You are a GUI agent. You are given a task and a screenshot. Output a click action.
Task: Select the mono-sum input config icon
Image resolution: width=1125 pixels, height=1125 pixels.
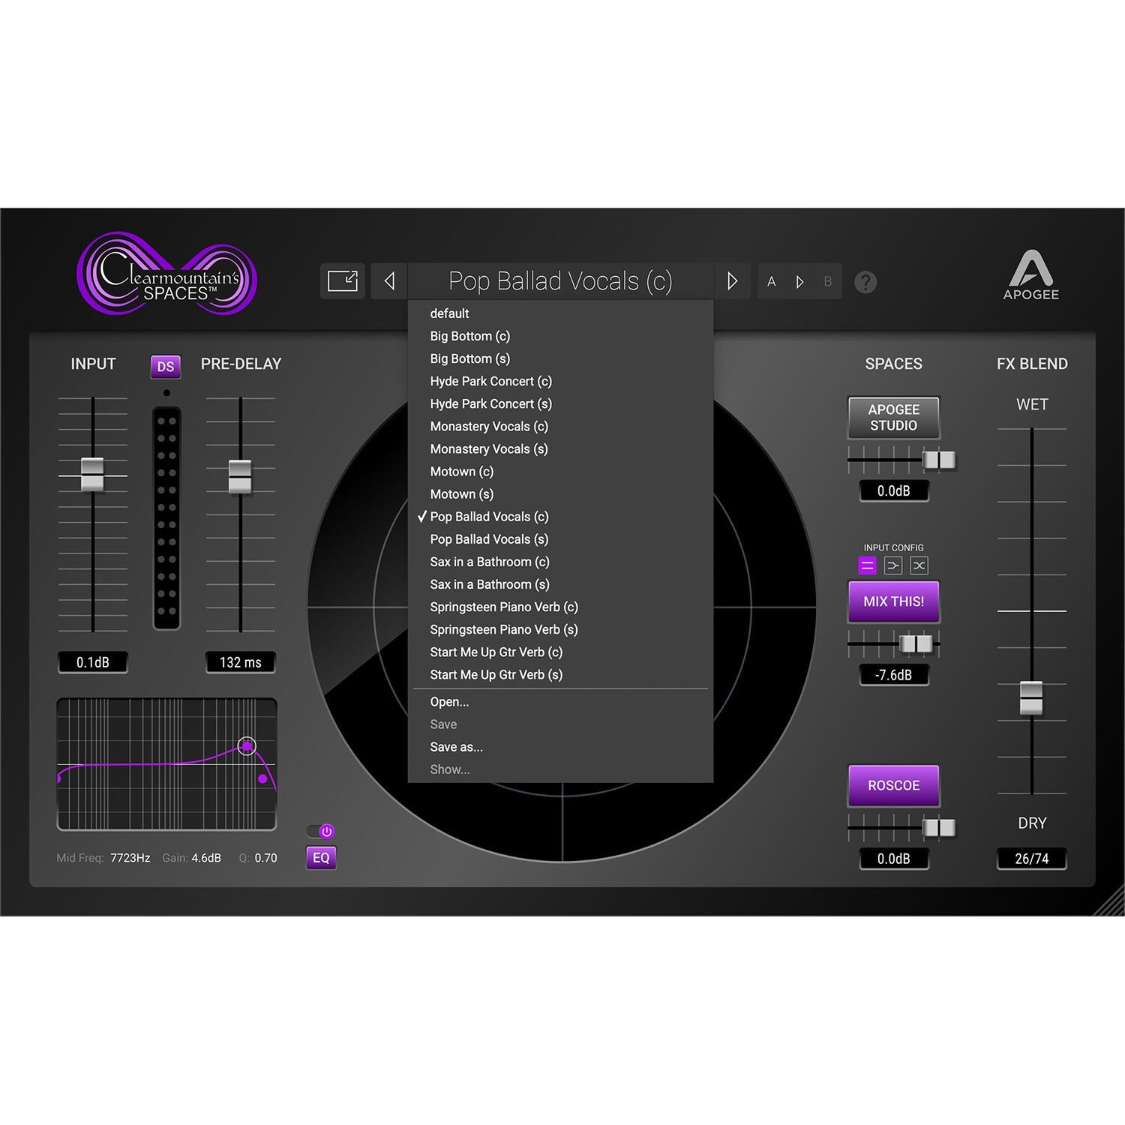click(x=892, y=565)
